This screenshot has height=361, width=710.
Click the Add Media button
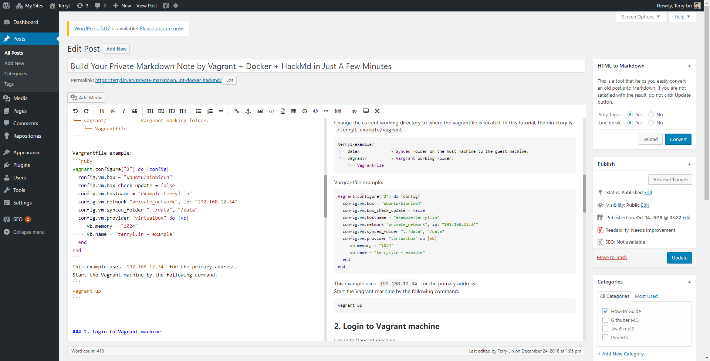click(87, 97)
